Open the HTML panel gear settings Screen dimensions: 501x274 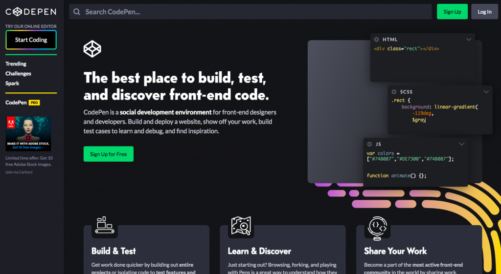pos(376,40)
